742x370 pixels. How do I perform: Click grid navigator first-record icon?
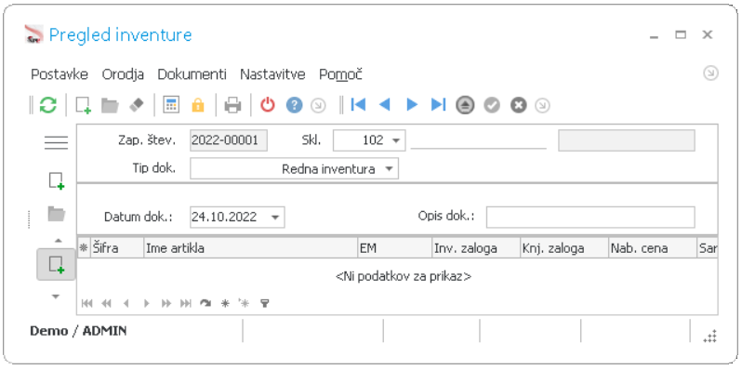click(x=86, y=303)
